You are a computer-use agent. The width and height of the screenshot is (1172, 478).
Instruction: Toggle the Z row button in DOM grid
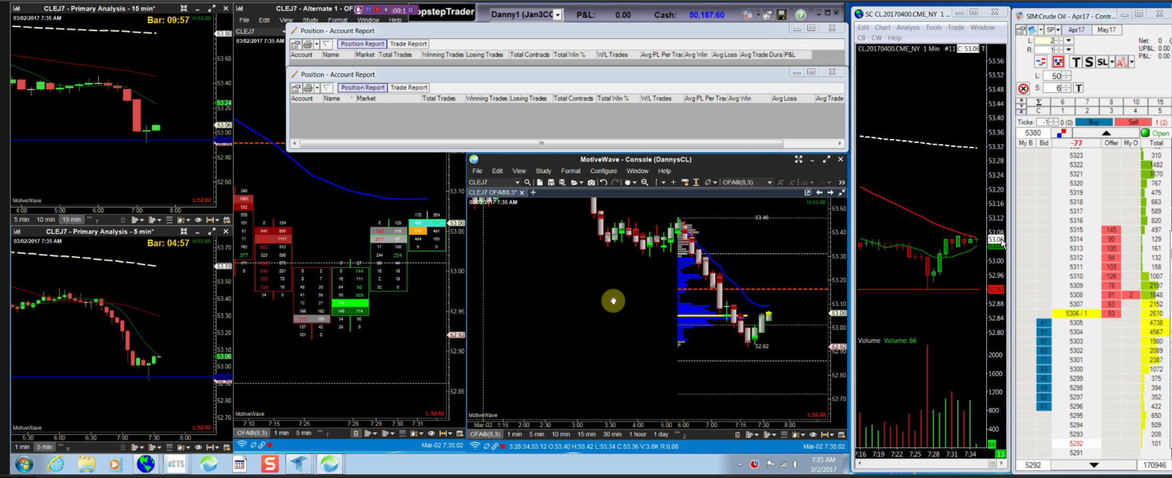pos(1021,111)
